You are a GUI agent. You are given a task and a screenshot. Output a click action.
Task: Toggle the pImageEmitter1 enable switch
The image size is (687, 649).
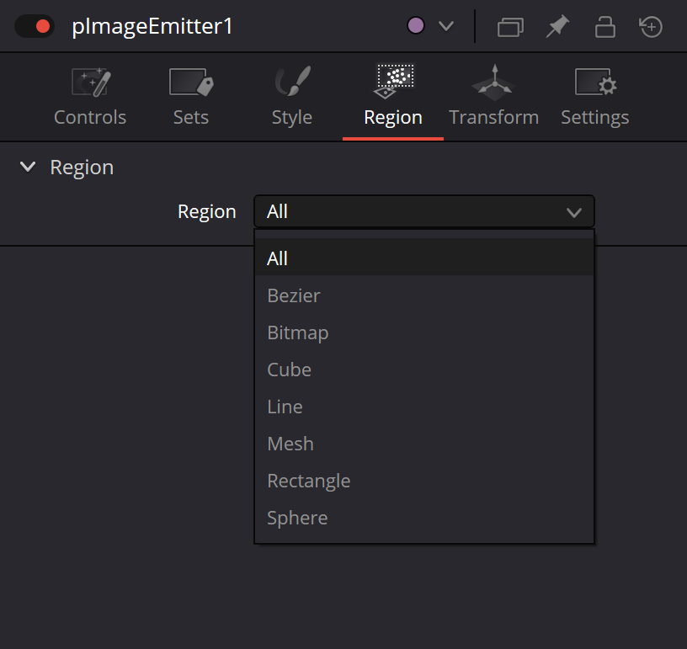pyautogui.click(x=35, y=26)
